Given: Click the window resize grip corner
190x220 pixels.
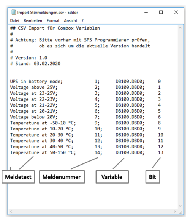Looking at the screenshot, I should pyautogui.click(x=180, y=212).
